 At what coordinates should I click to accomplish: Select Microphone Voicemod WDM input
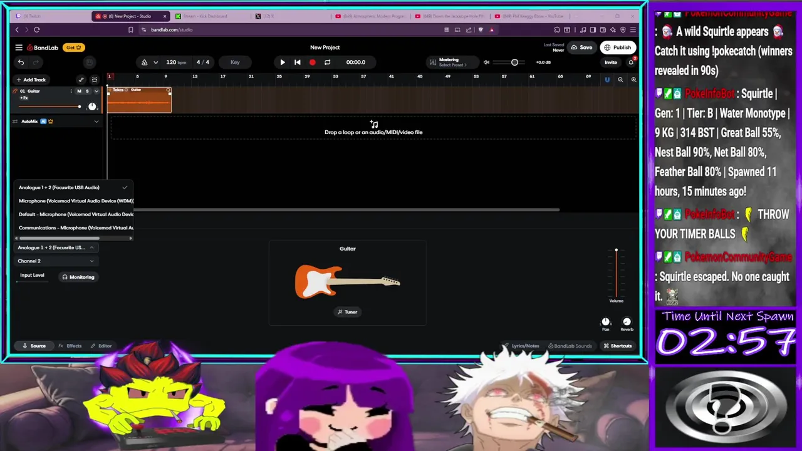point(74,201)
